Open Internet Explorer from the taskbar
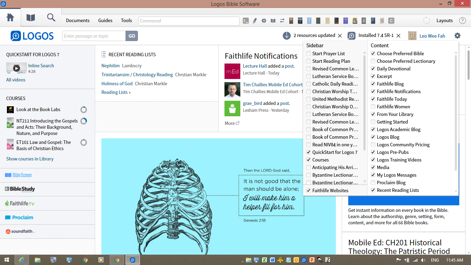 click(22, 260)
